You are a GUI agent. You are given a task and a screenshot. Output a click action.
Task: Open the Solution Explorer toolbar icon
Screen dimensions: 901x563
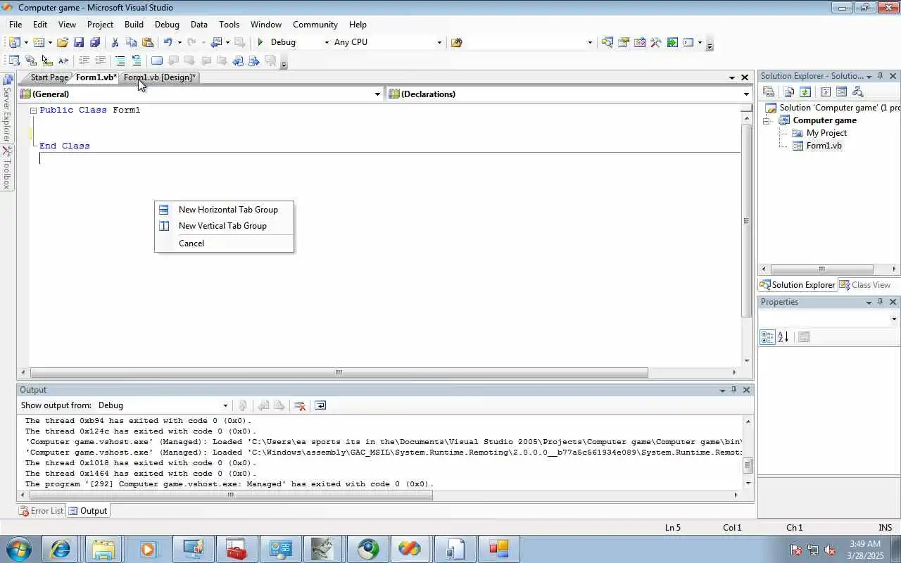(x=607, y=42)
